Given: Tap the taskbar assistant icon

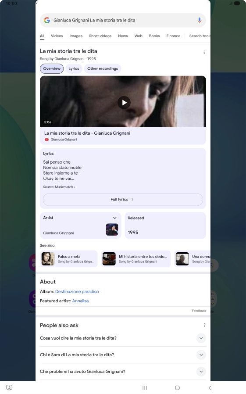Looking at the screenshot, I should [x=9, y=387].
